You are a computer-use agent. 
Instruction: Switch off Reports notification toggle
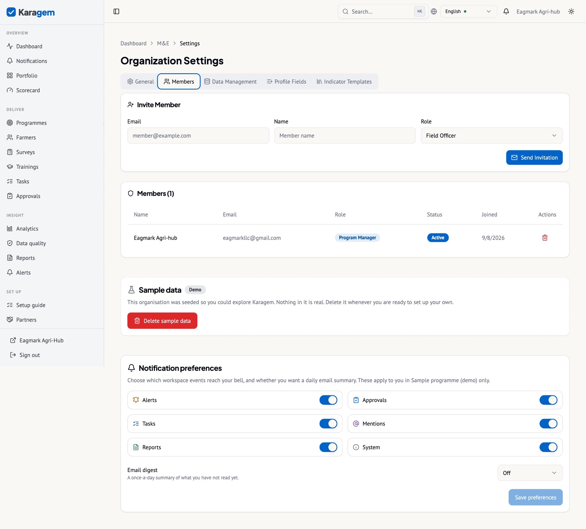point(328,447)
